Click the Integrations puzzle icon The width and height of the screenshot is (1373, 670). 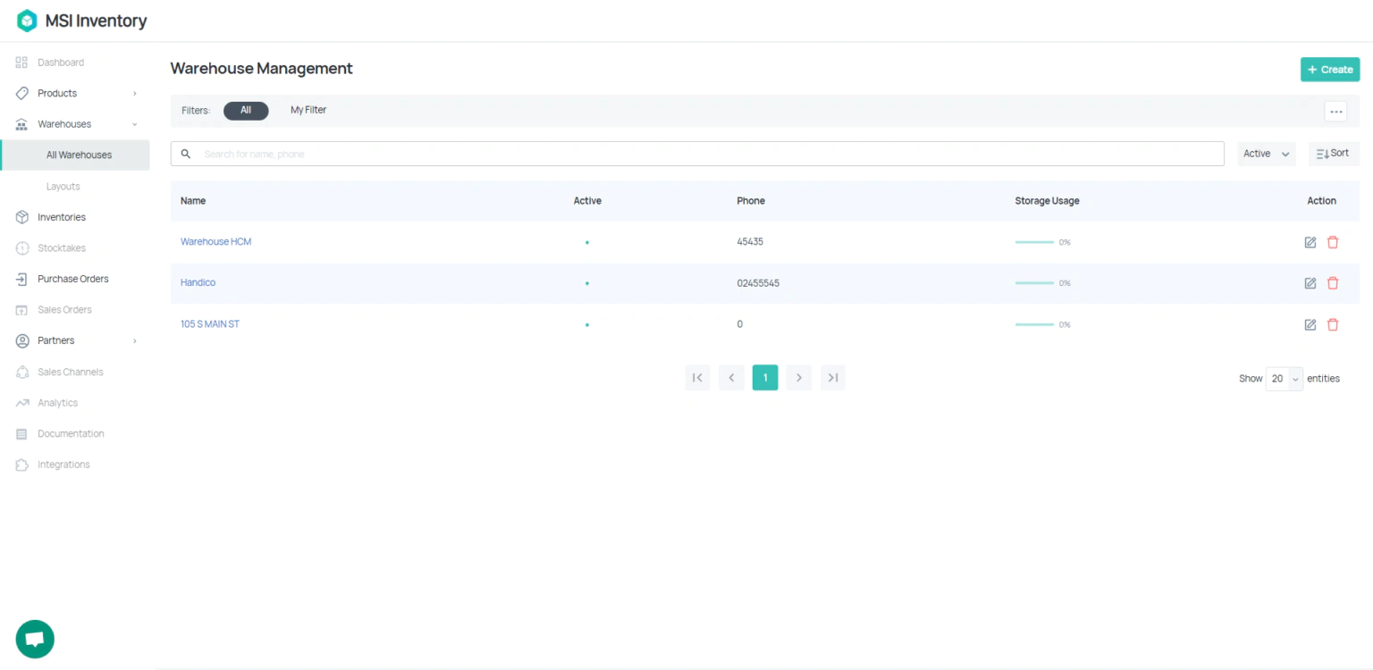(x=22, y=465)
